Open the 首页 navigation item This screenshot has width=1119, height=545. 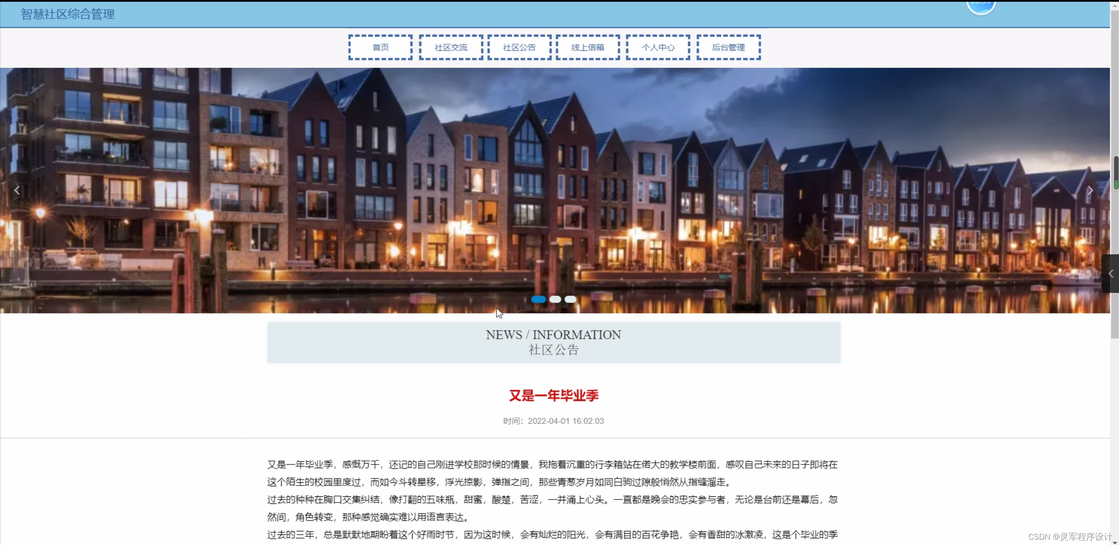click(x=380, y=47)
